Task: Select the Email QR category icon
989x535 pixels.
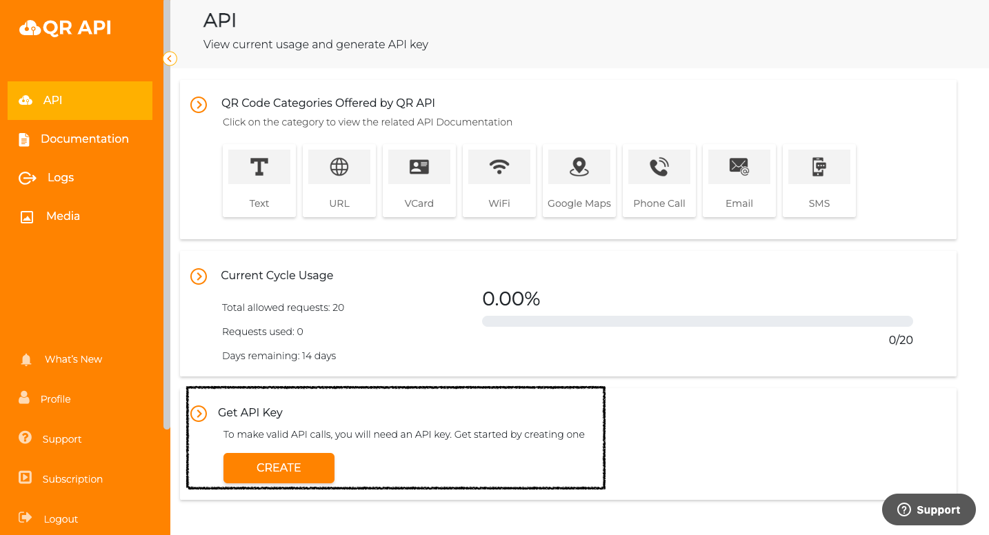Action: tap(739, 166)
